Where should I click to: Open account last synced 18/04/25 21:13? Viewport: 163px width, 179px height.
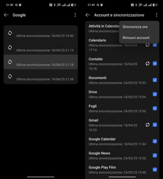41,47
